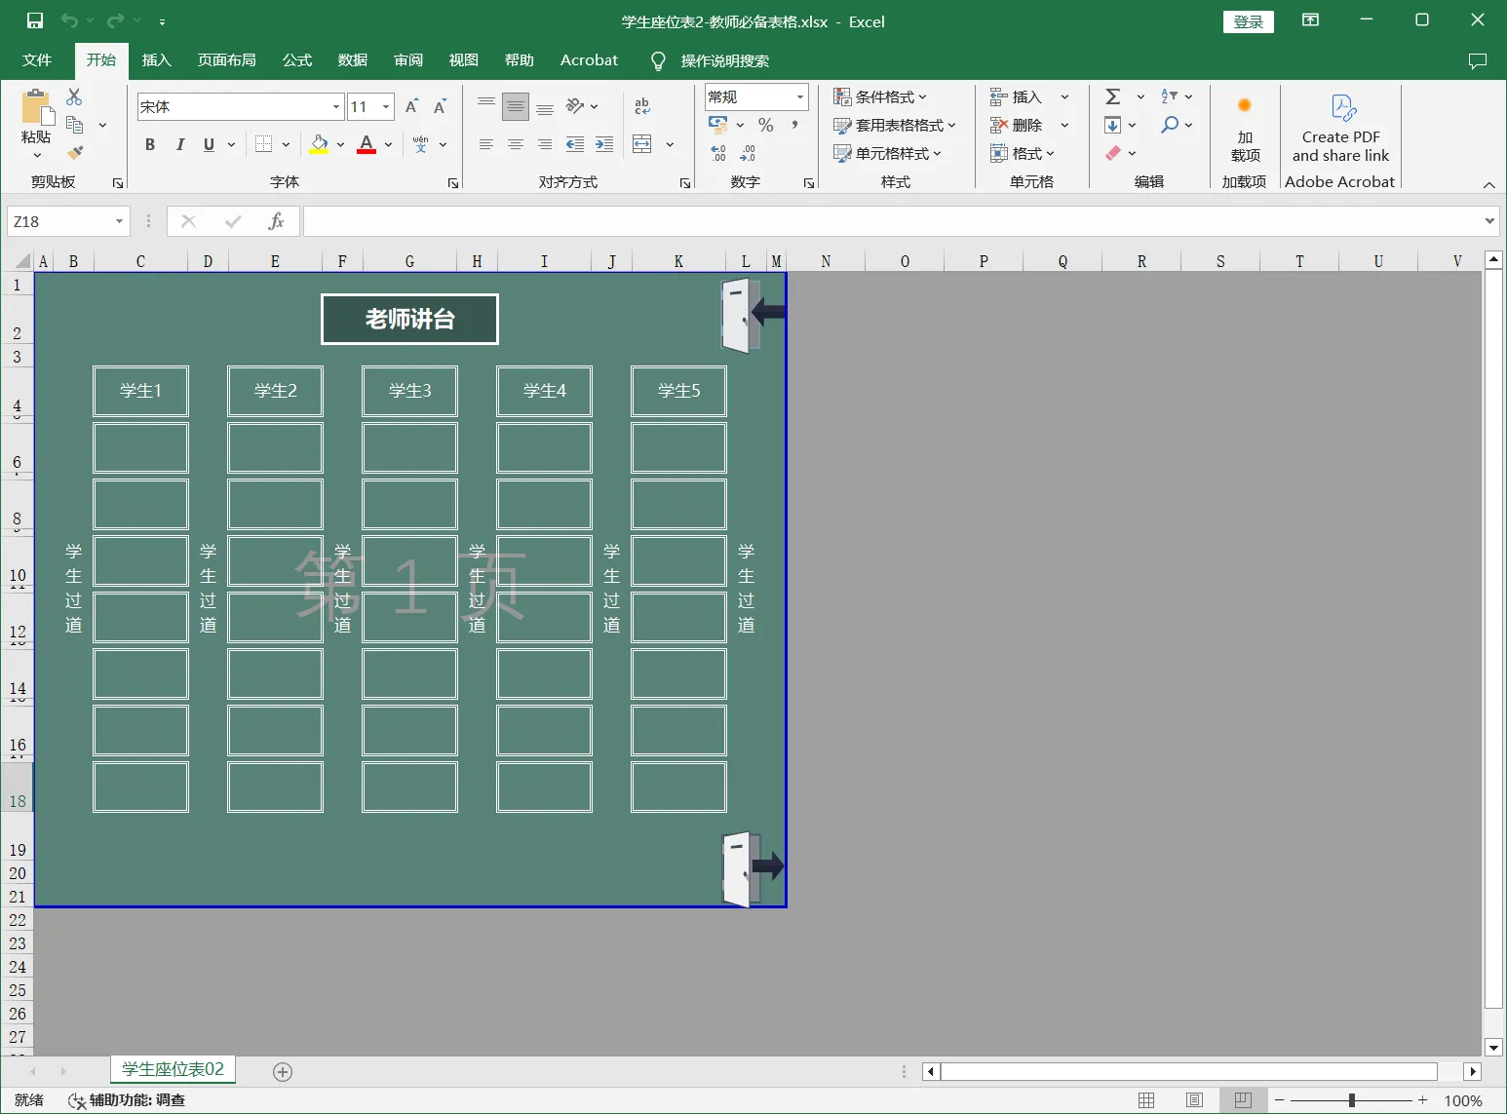The image size is (1507, 1114).
Task: Switch to the 插入 Insert tab
Action: pyautogui.click(x=156, y=60)
